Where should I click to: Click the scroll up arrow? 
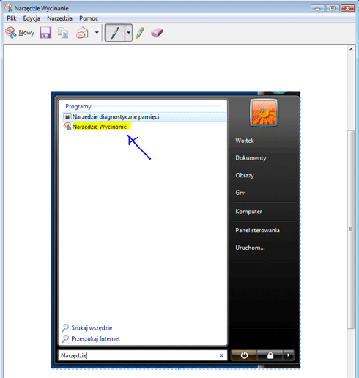coord(351,49)
